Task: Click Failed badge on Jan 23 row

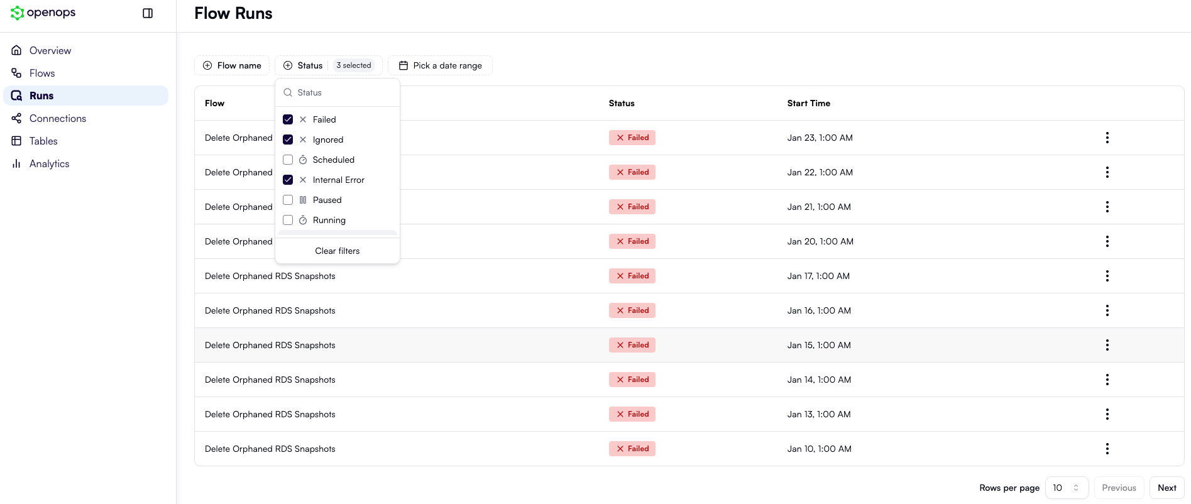Action: click(x=632, y=138)
